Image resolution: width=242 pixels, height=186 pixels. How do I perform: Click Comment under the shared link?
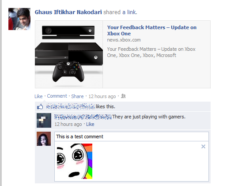[57, 96]
